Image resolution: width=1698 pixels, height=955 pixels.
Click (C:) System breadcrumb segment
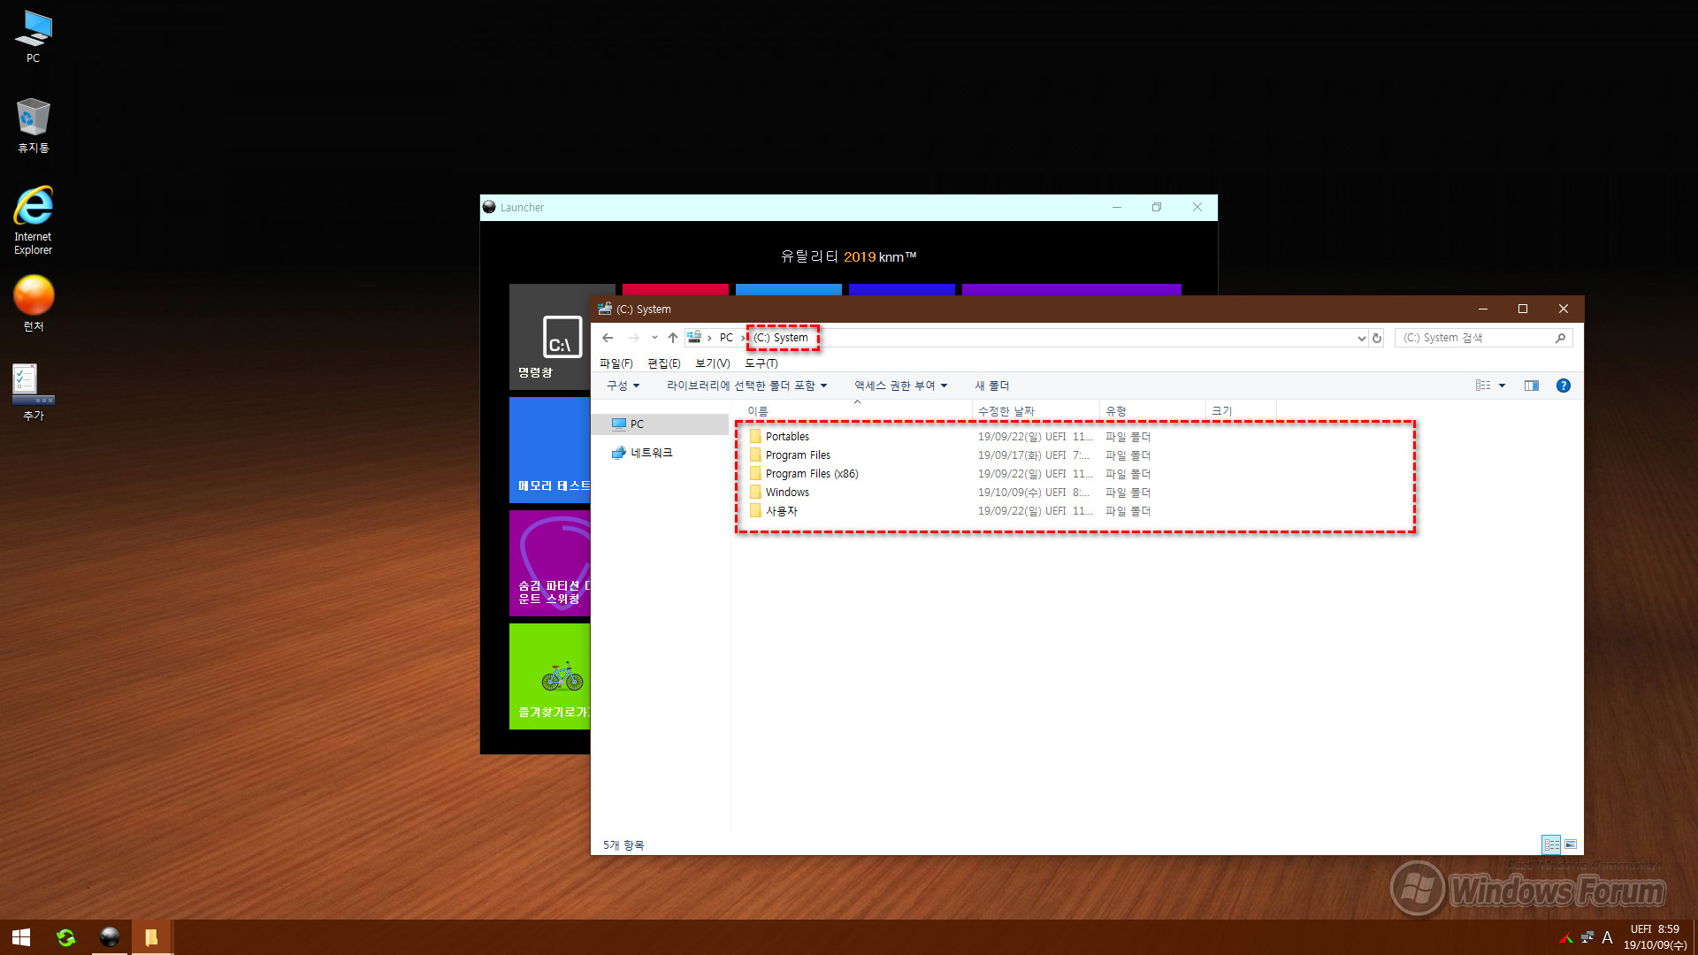coord(781,338)
